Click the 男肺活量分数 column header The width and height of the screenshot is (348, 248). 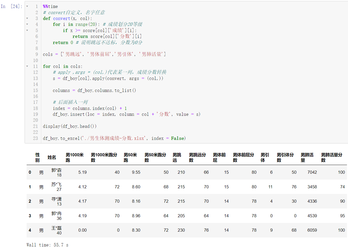(332, 157)
